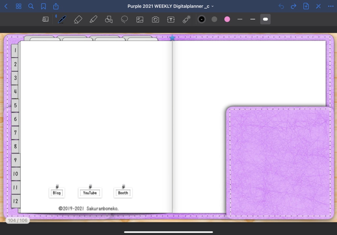337x235 pixels.
Task: Choose the gray pen color
Action: tap(214, 19)
